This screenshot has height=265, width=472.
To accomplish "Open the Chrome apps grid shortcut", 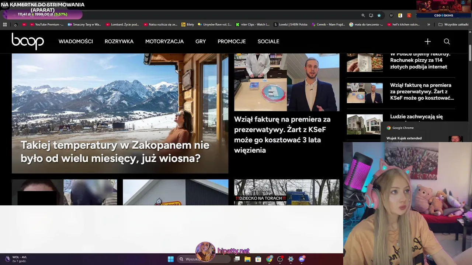I will point(5,25).
